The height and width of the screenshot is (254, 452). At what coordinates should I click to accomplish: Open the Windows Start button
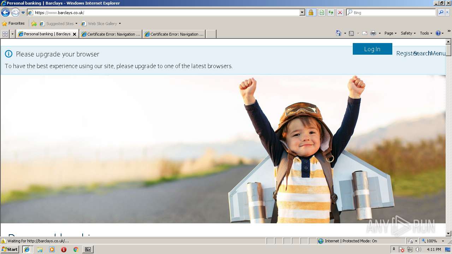click(10, 249)
